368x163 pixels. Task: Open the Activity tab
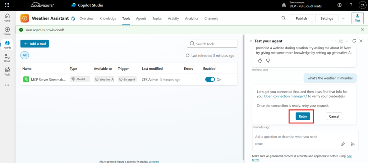click(x=173, y=18)
